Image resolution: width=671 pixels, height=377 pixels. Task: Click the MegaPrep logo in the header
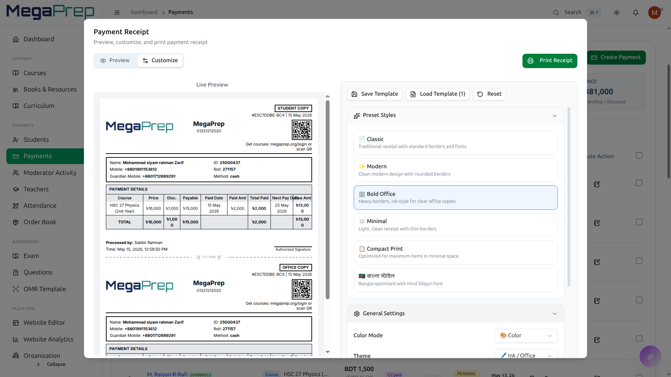(x=50, y=12)
